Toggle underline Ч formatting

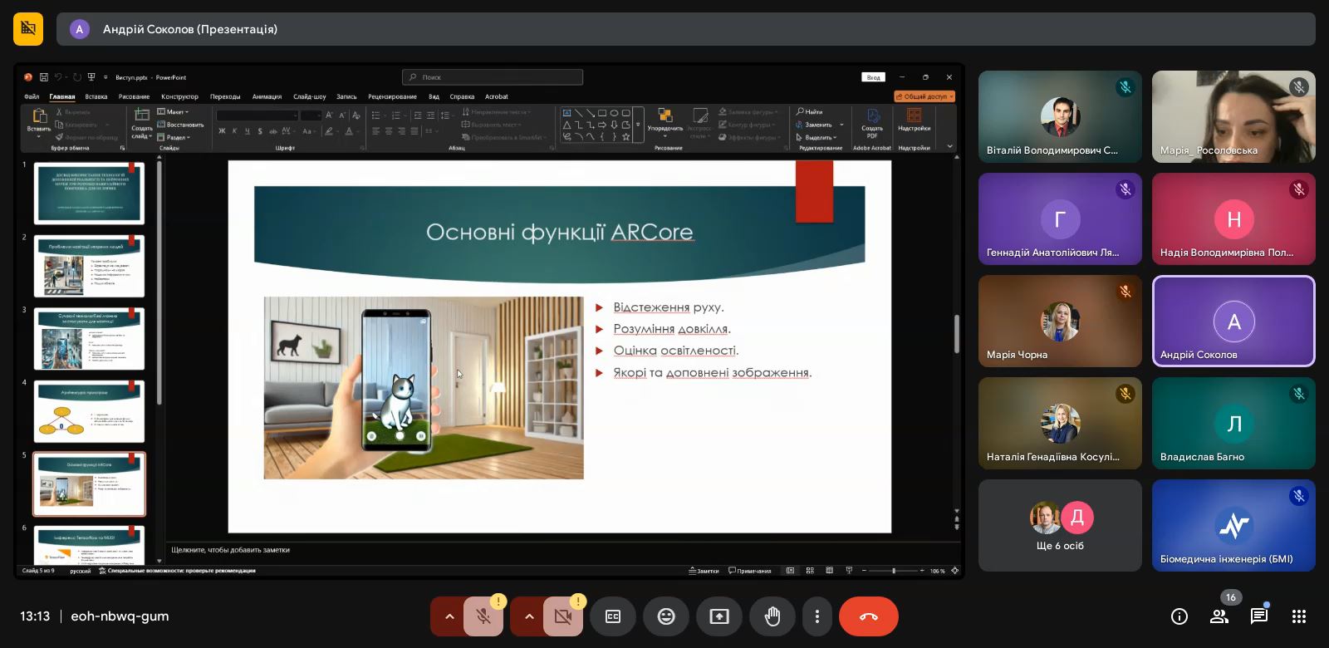click(x=248, y=131)
